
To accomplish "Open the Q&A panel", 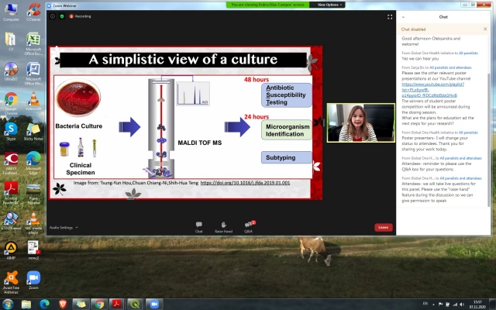I will [x=249, y=226].
